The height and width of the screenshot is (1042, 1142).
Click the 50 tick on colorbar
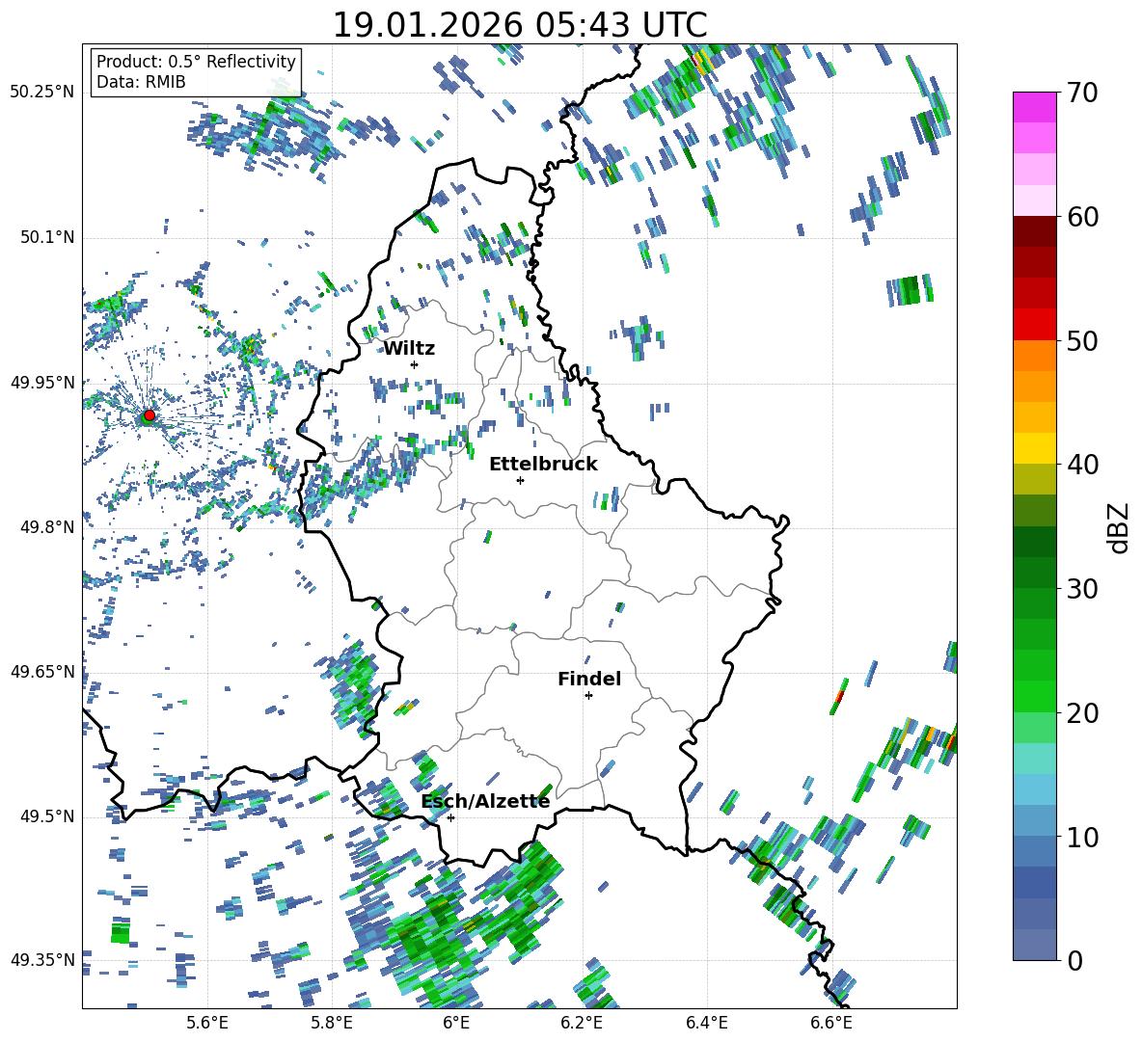coord(1082,340)
